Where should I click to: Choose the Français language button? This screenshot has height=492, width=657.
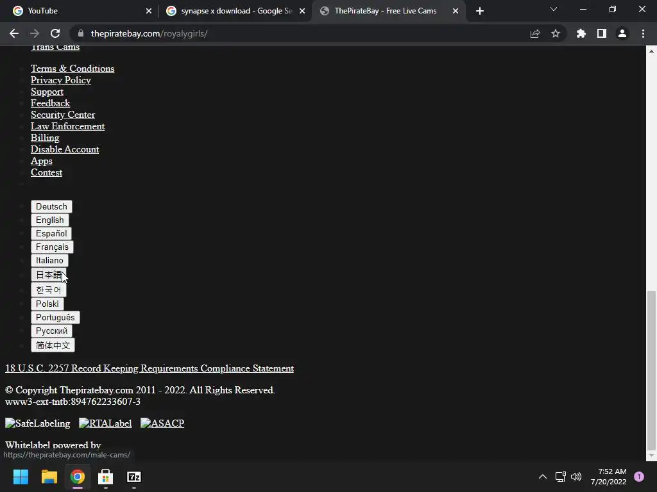52,247
